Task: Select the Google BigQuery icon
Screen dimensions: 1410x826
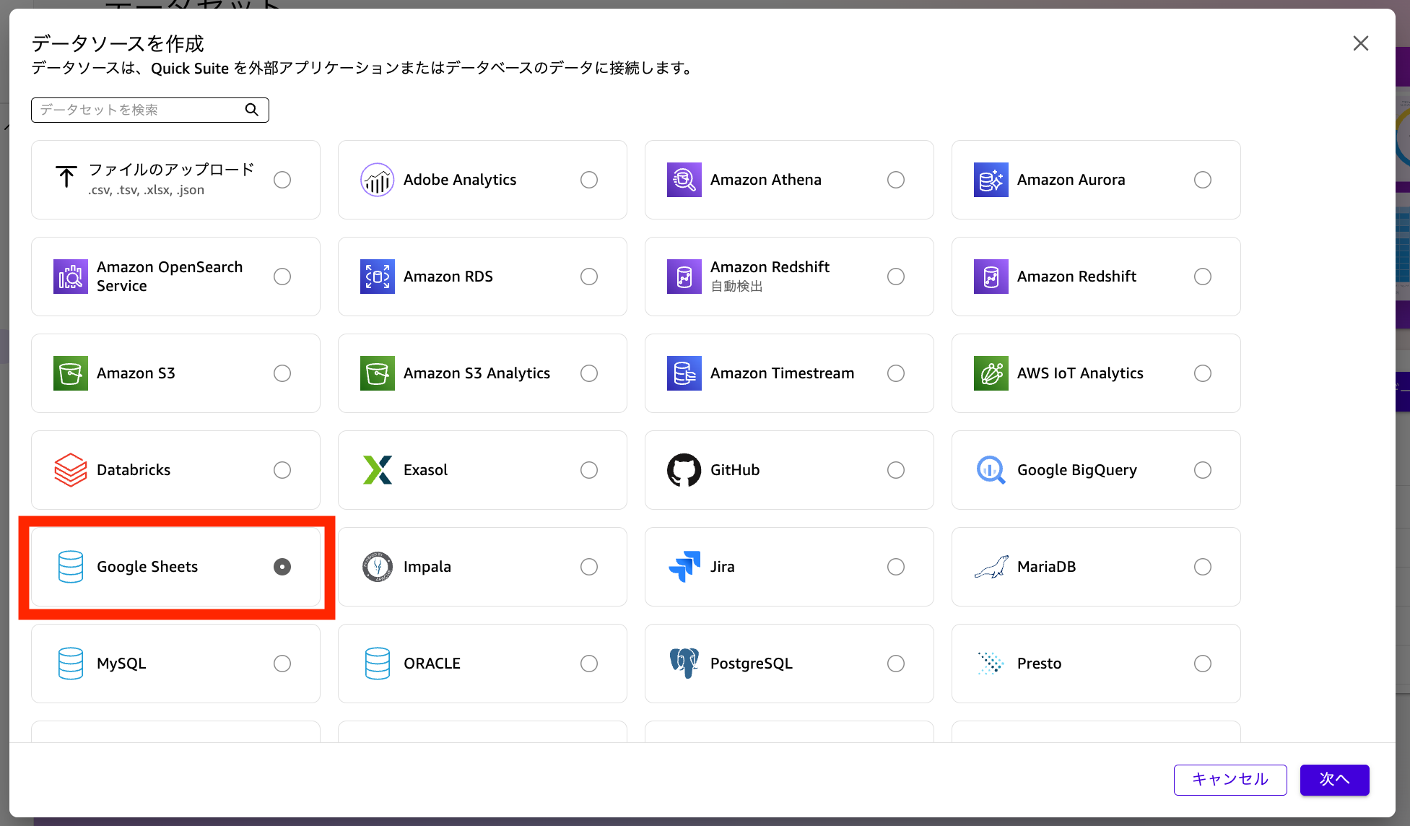Action: (991, 470)
